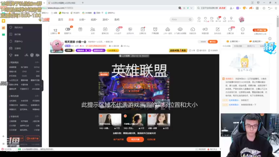Click the orange PC客户端 download button

(x=260, y=30)
